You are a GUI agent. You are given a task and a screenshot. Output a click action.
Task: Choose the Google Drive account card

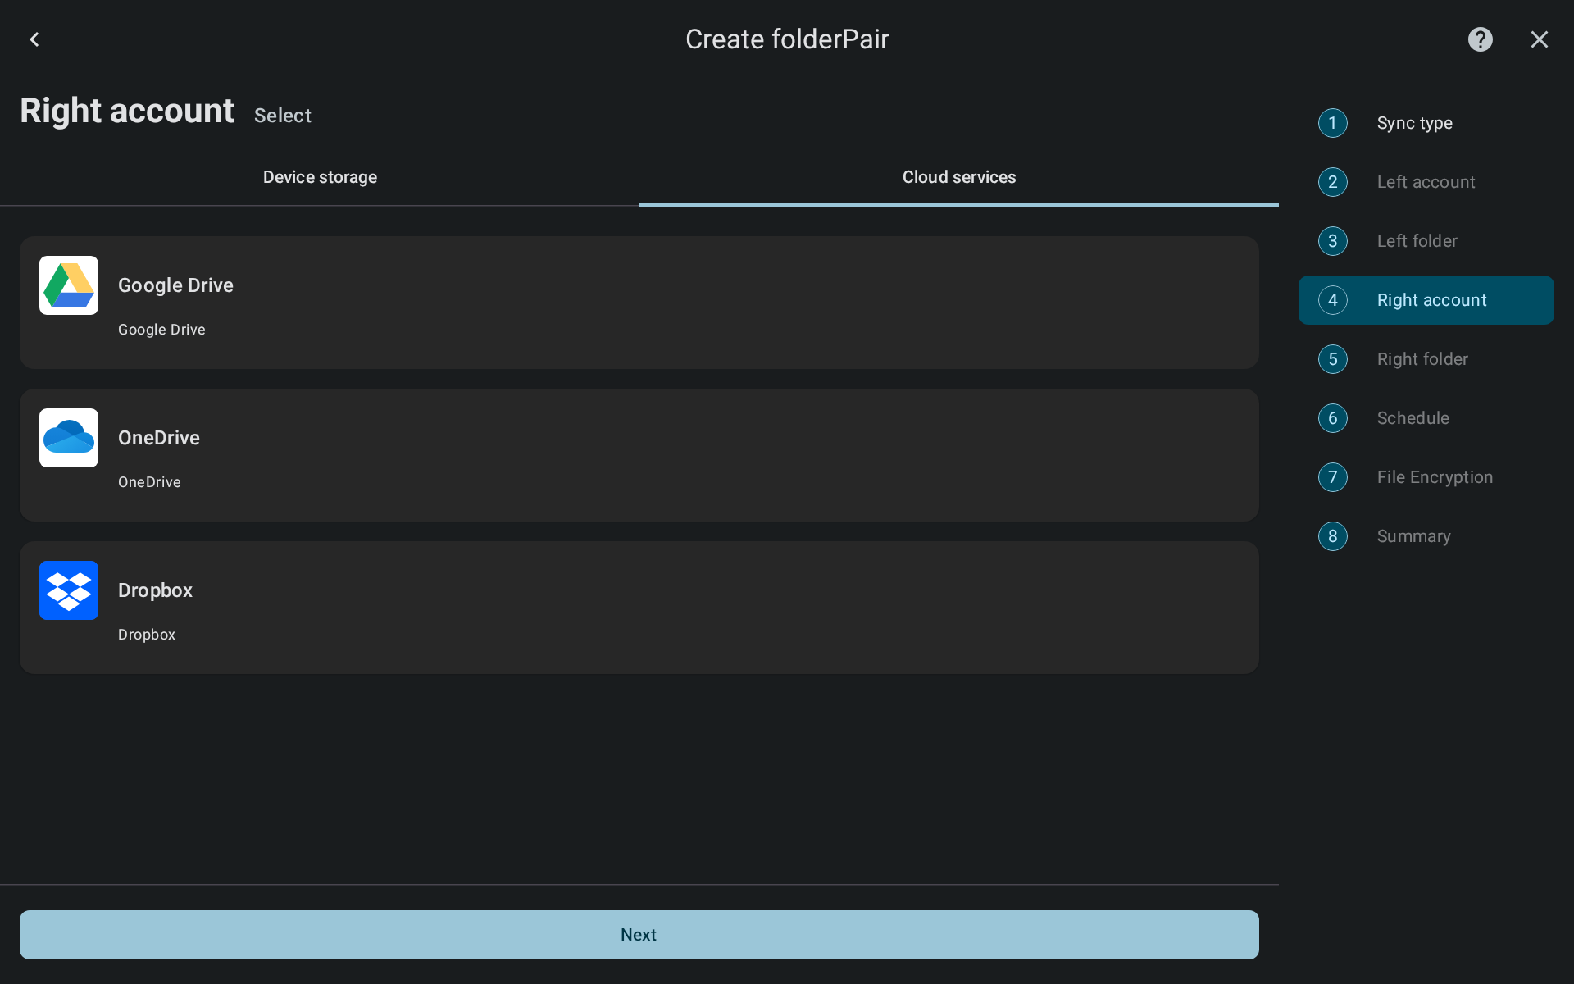(639, 303)
